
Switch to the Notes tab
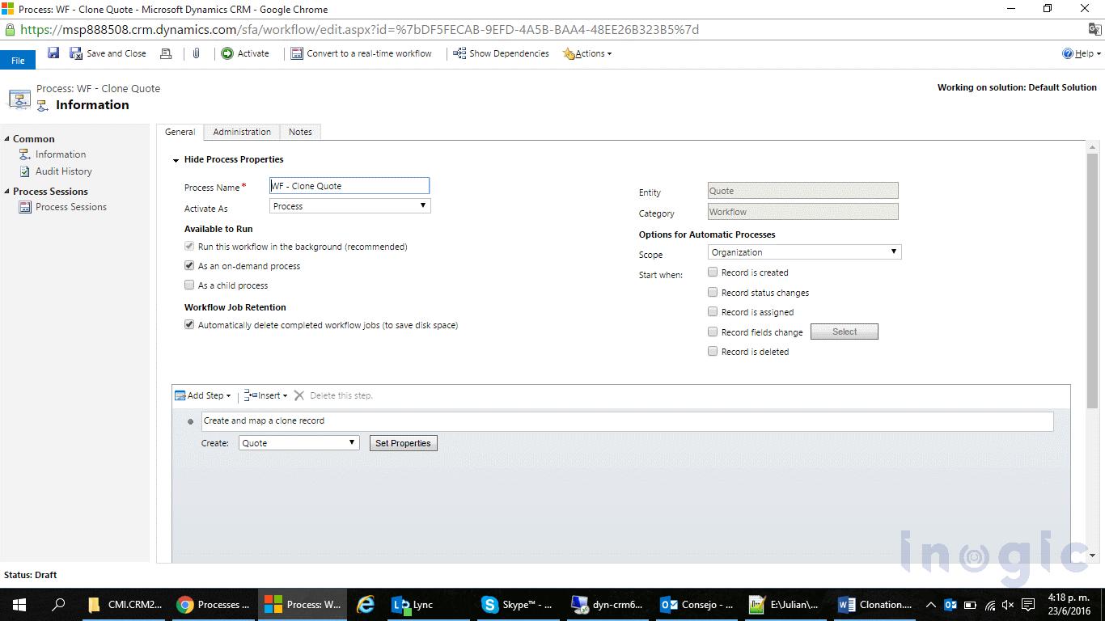[x=300, y=132]
